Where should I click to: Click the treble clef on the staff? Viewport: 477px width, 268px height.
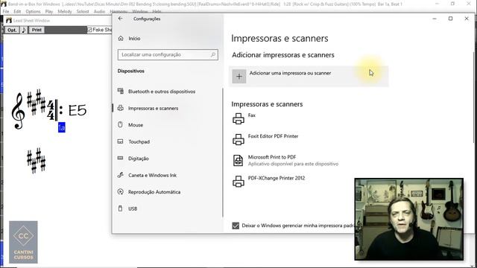click(18, 111)
